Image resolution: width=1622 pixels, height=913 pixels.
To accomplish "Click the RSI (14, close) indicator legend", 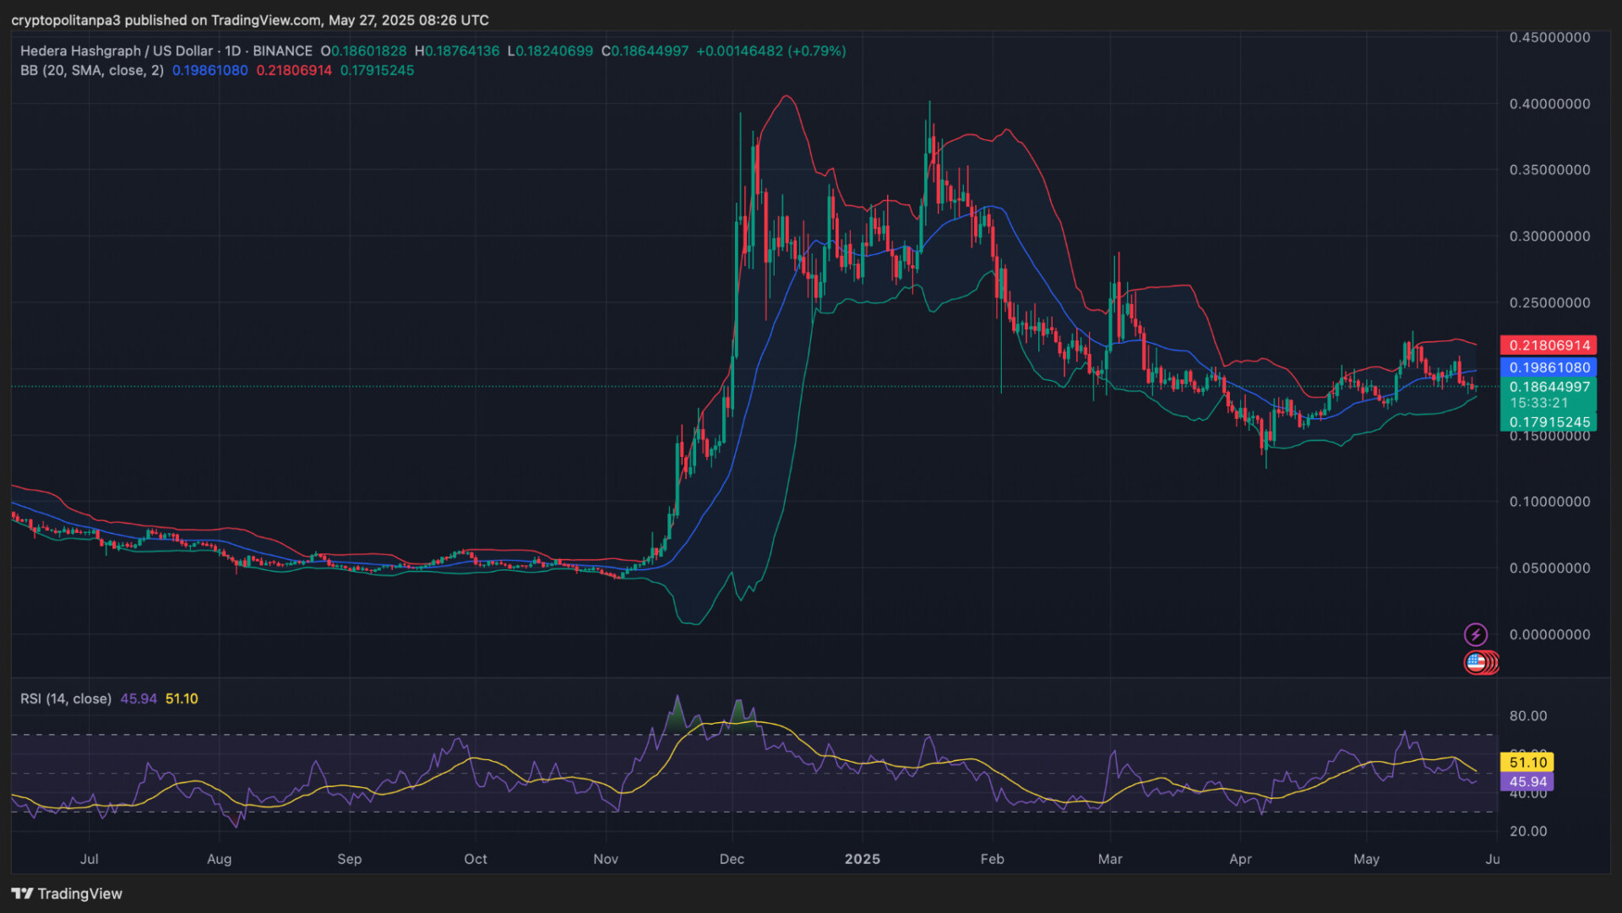I will (66, 699).
